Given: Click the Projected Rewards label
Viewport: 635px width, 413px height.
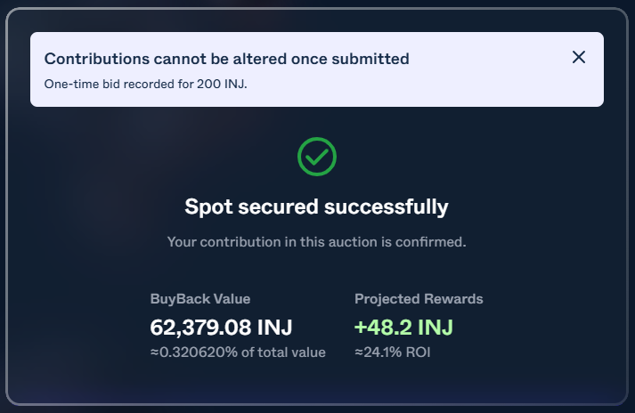Looking at the screenshot, I should [x=419, y=299].
